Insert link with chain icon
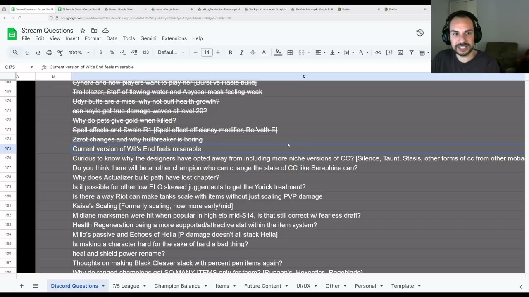Screen dimensions: 529x297 [378, 52]
